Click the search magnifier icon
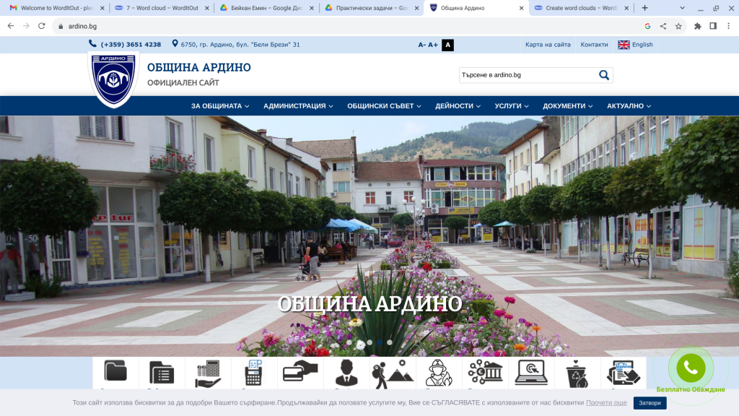 click(604, 75)
